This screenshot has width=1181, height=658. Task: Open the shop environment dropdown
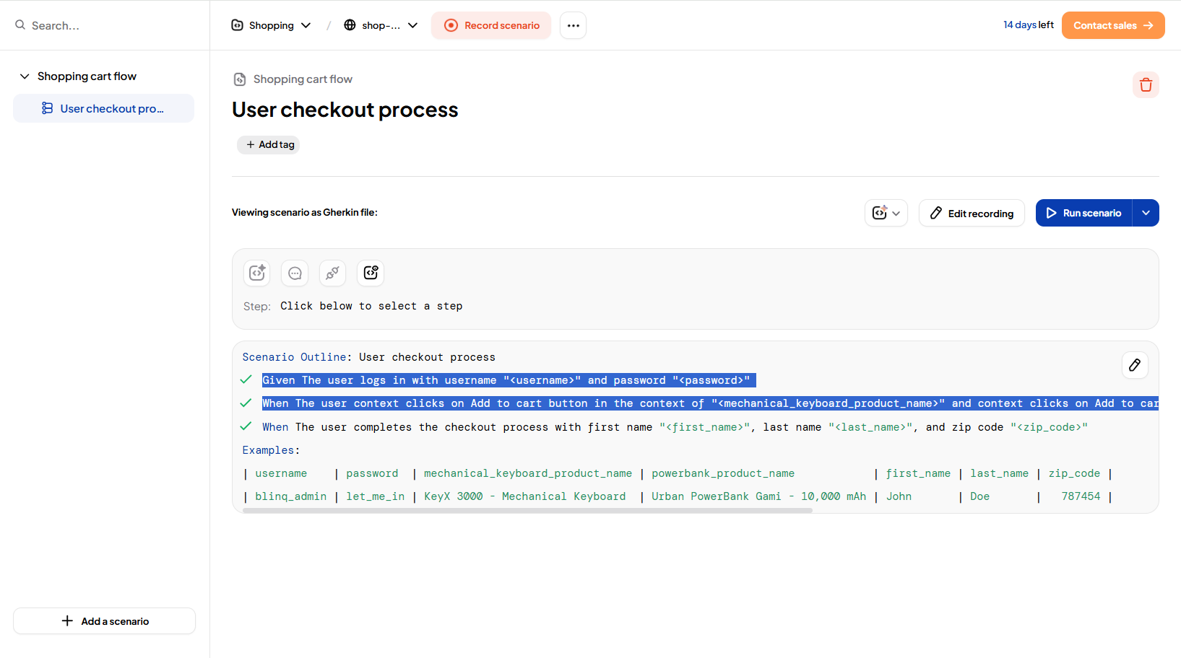tap(381, 25)
